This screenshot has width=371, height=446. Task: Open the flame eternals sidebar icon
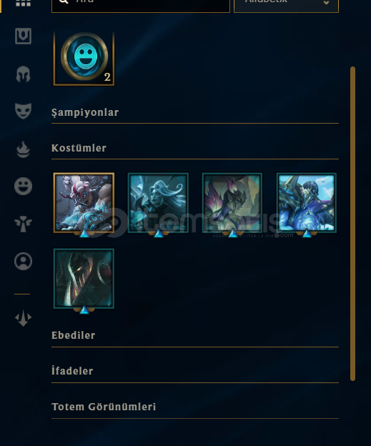[x=23, y=149]
